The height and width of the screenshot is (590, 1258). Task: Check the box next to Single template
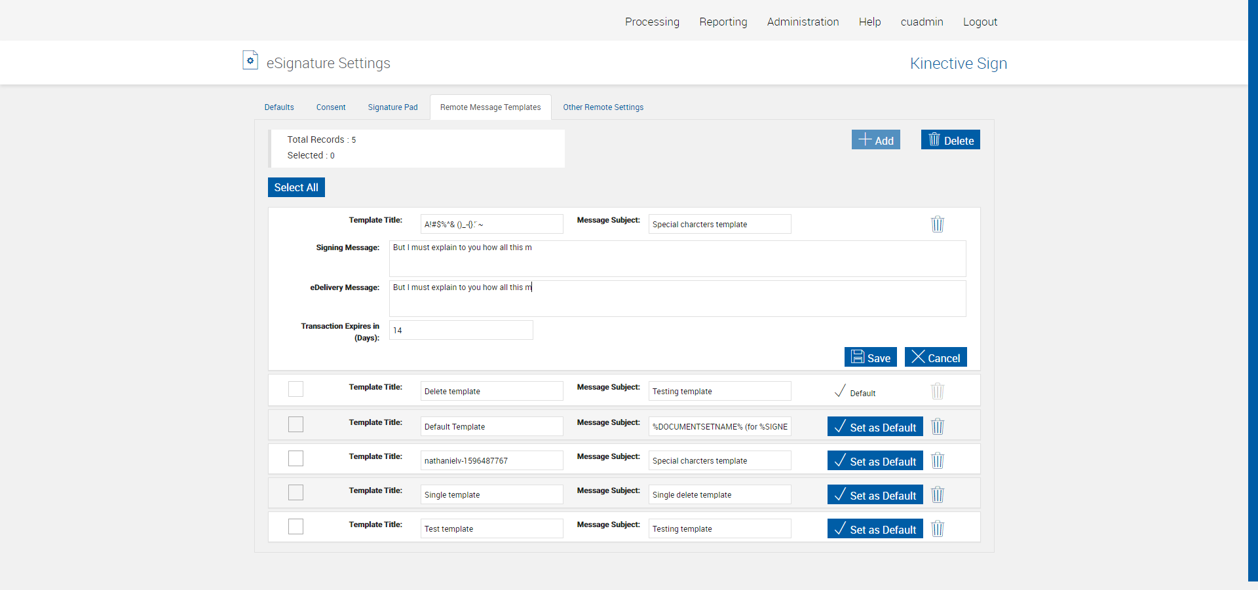click(295, 492)
